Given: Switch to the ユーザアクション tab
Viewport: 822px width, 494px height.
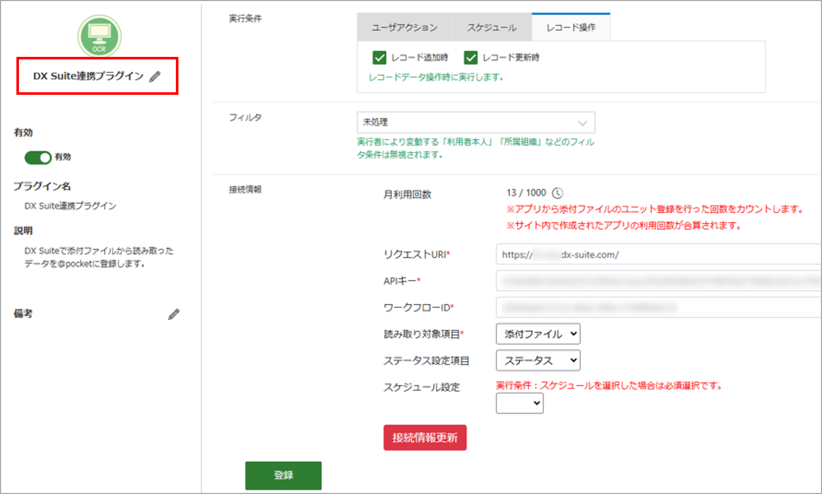Looking at the screenshot, I should tap(405, 28).
